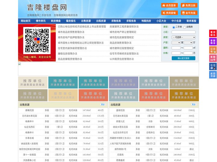Open 楼市资讯 menu item

[41, 21]
